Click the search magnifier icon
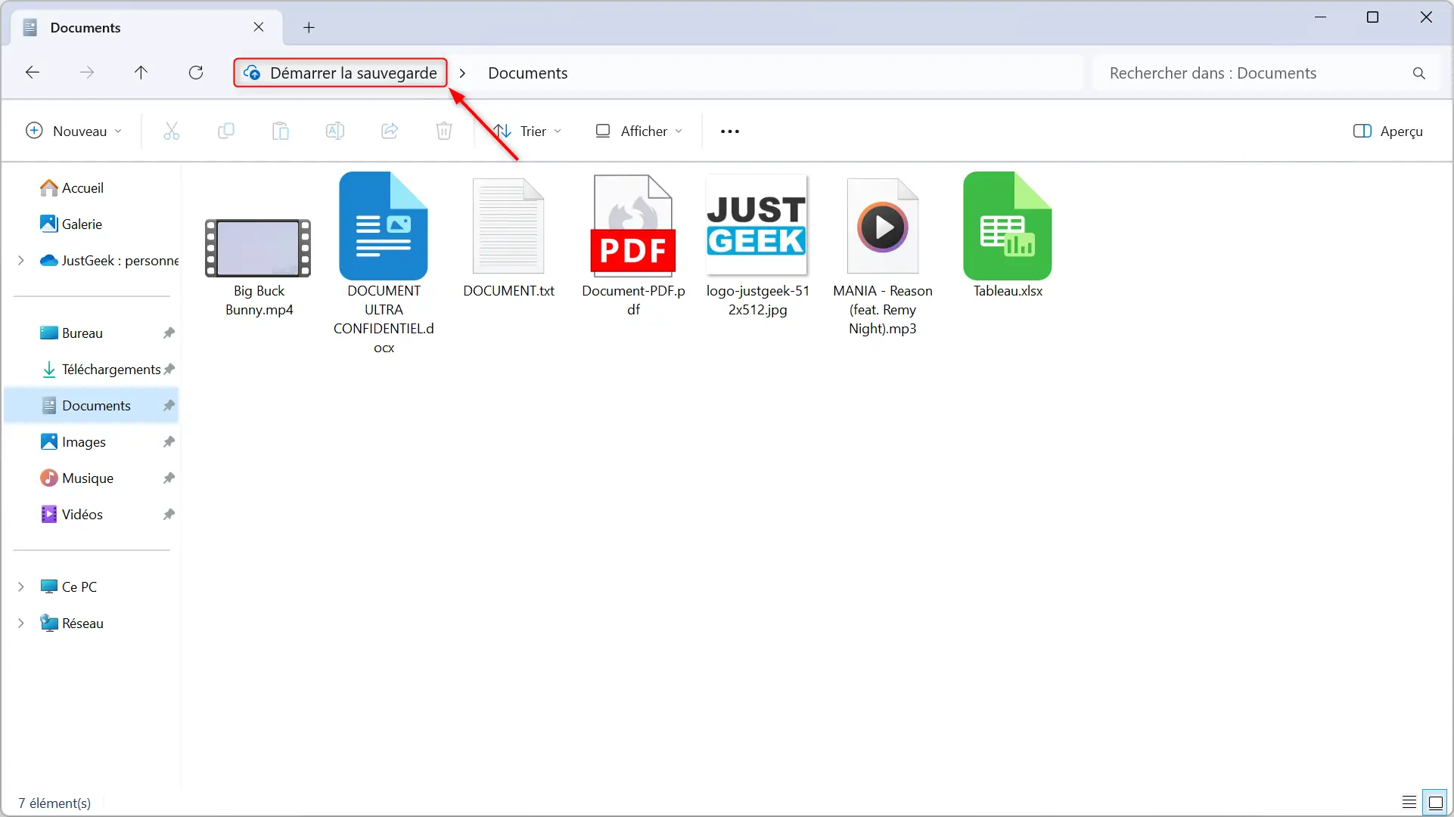The image size is (1454, 817). click(1419, 73)
